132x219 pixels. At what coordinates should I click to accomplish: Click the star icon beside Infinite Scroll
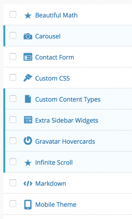click(x=28, y=163)
